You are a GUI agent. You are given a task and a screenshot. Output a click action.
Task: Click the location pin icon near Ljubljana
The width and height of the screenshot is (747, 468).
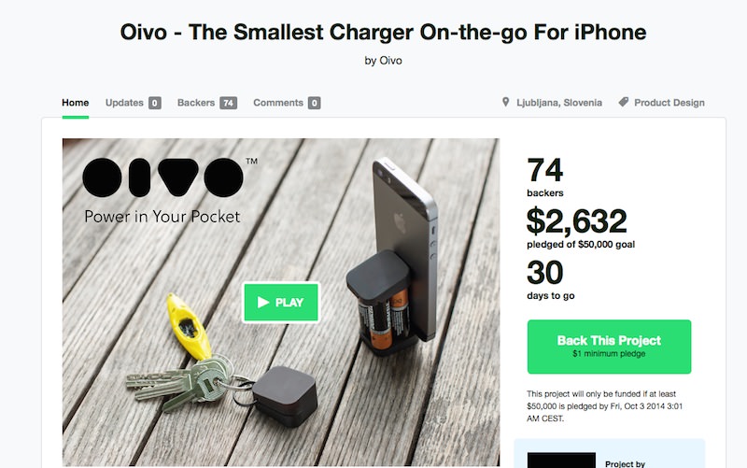pyautogui.click(x=505, y=102)
